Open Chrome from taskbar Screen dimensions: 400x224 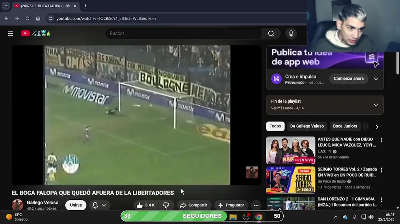[x=259, y=217]
